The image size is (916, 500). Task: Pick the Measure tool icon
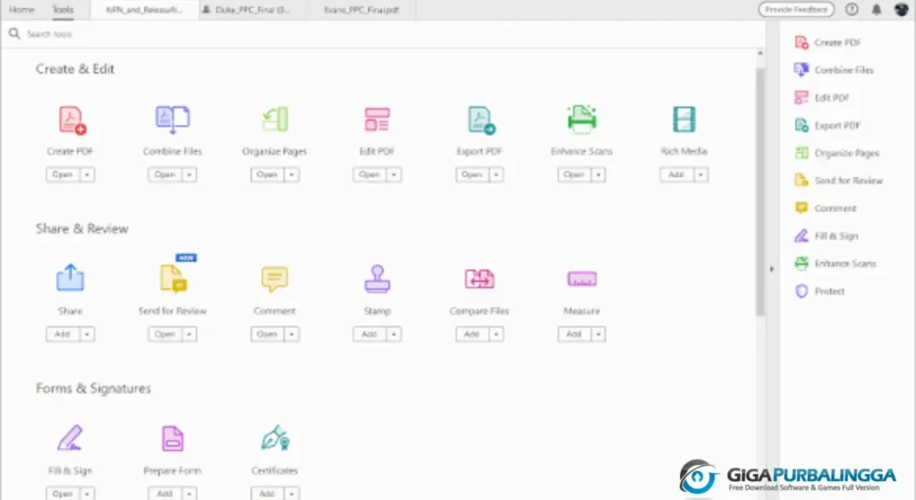point(581,278)
